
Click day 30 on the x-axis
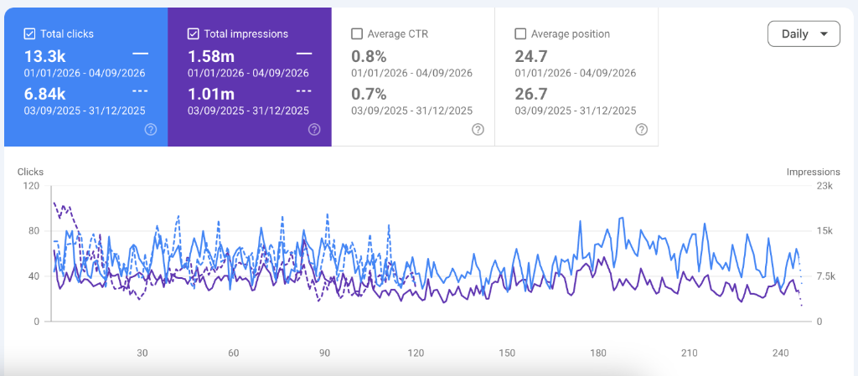142,353
